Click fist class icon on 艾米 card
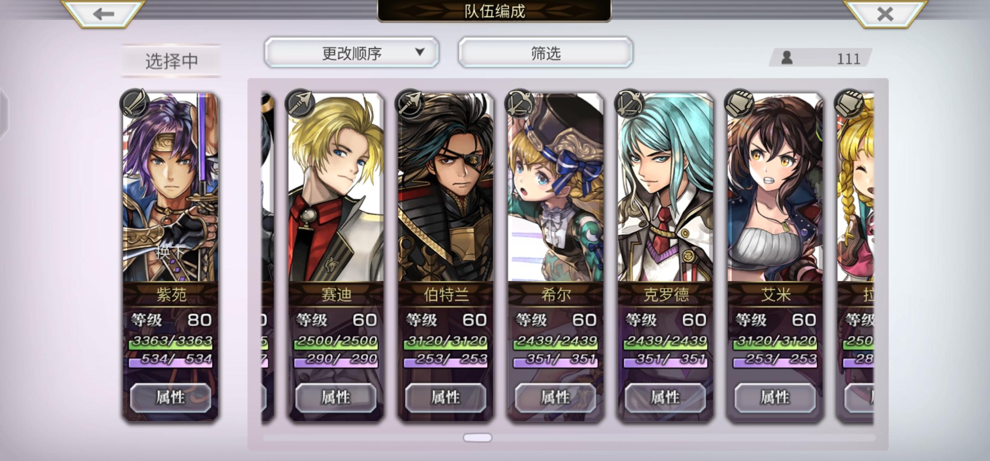This screenshot has height=461, width=990. pos(740,103)
